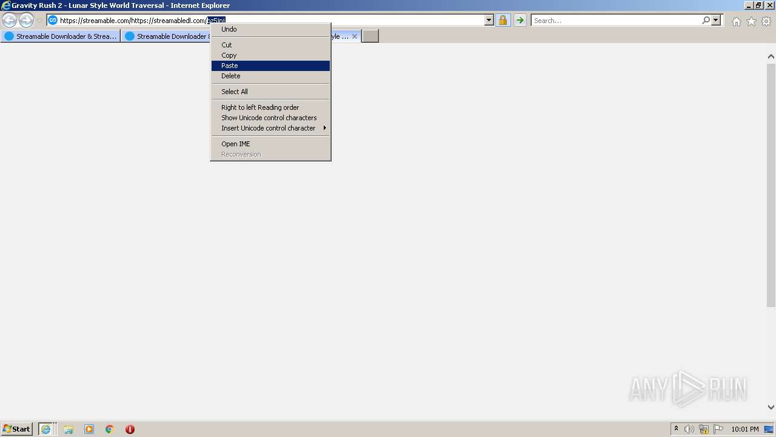The width and height of the screenshot is (776, 437).
Task: Switch to first Streamable Downloader tab
Action: [x=61, y=36]
